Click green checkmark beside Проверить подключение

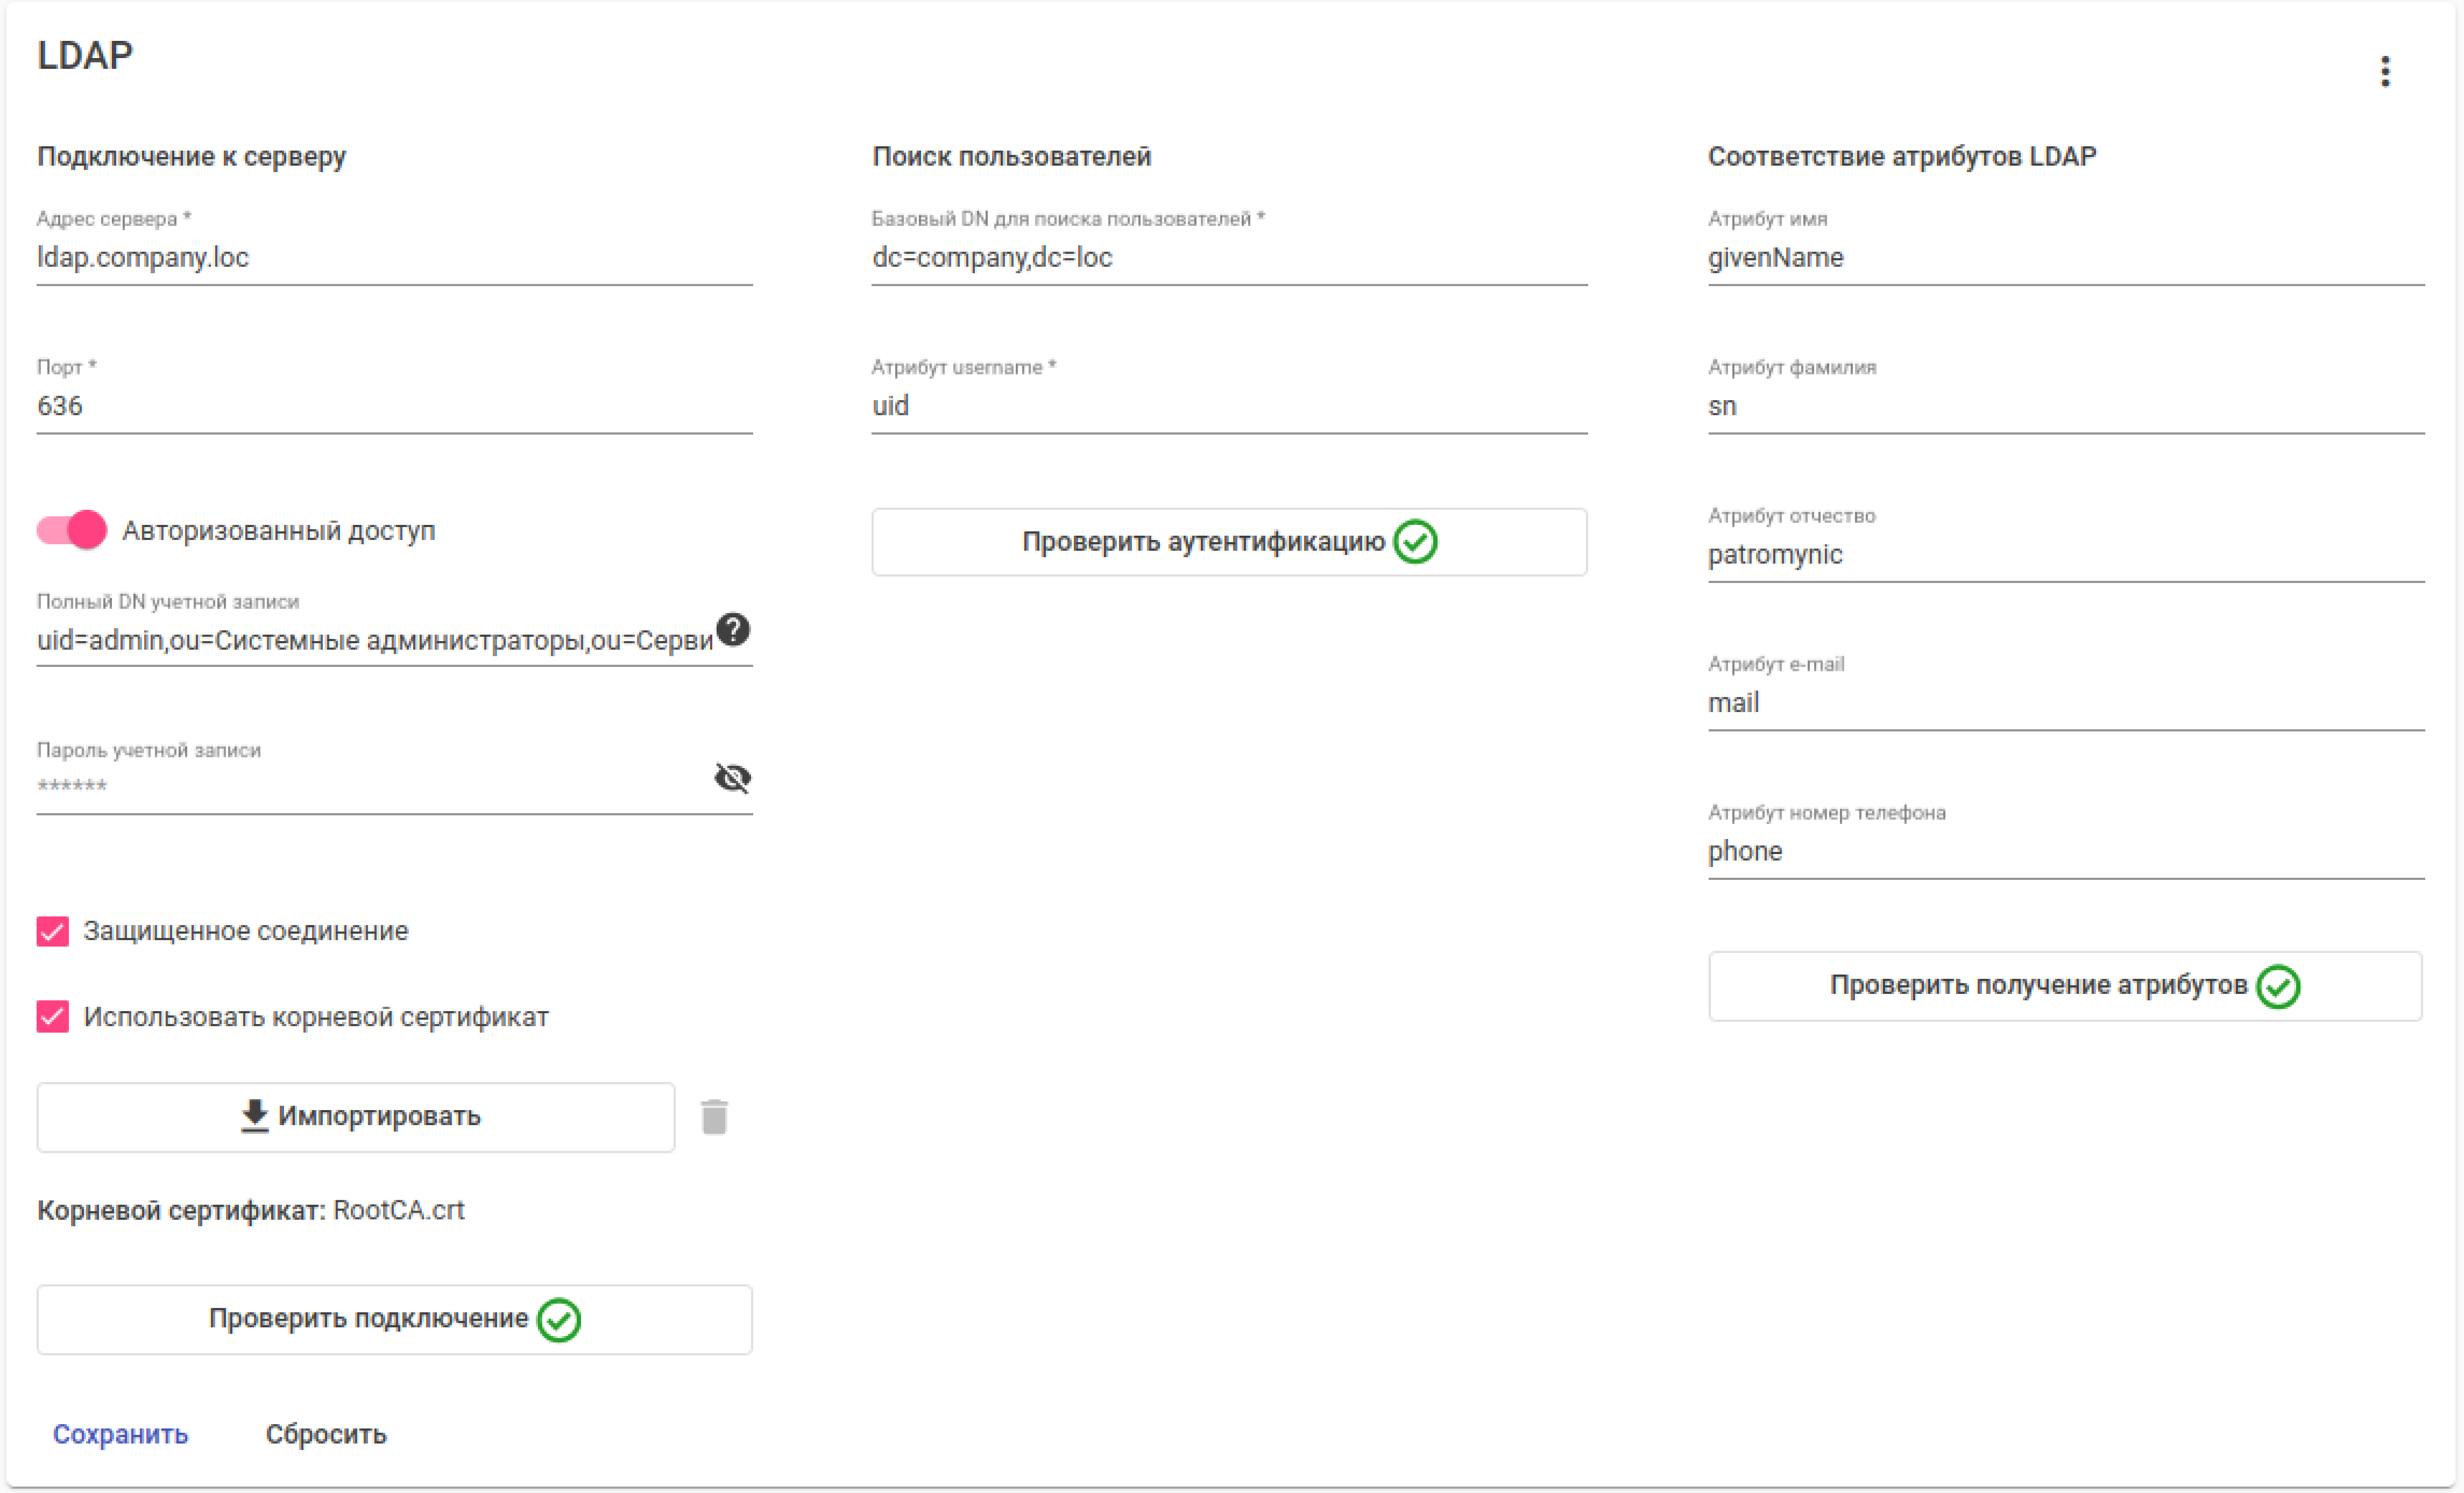click(x=559, y=1319)
